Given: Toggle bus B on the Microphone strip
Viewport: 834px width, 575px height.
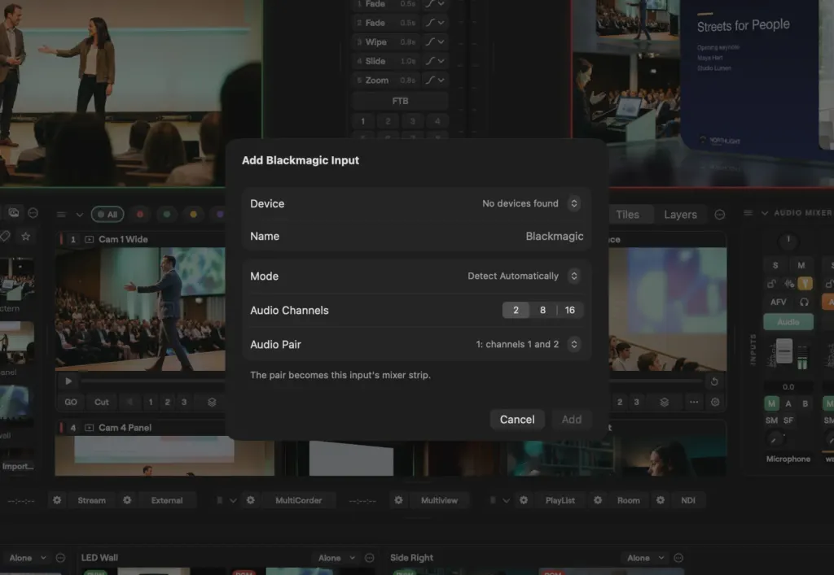Looking at the screenshot, I should [x=805, y=403].
